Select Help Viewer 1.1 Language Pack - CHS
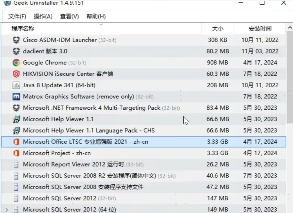The height and width of the screenshot is (213, 293). (89, 130)
